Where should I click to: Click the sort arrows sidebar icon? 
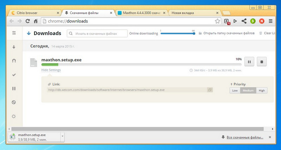coord(14,33)
